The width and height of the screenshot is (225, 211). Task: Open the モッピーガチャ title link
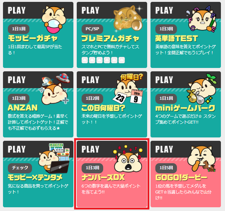coord(33,38)
